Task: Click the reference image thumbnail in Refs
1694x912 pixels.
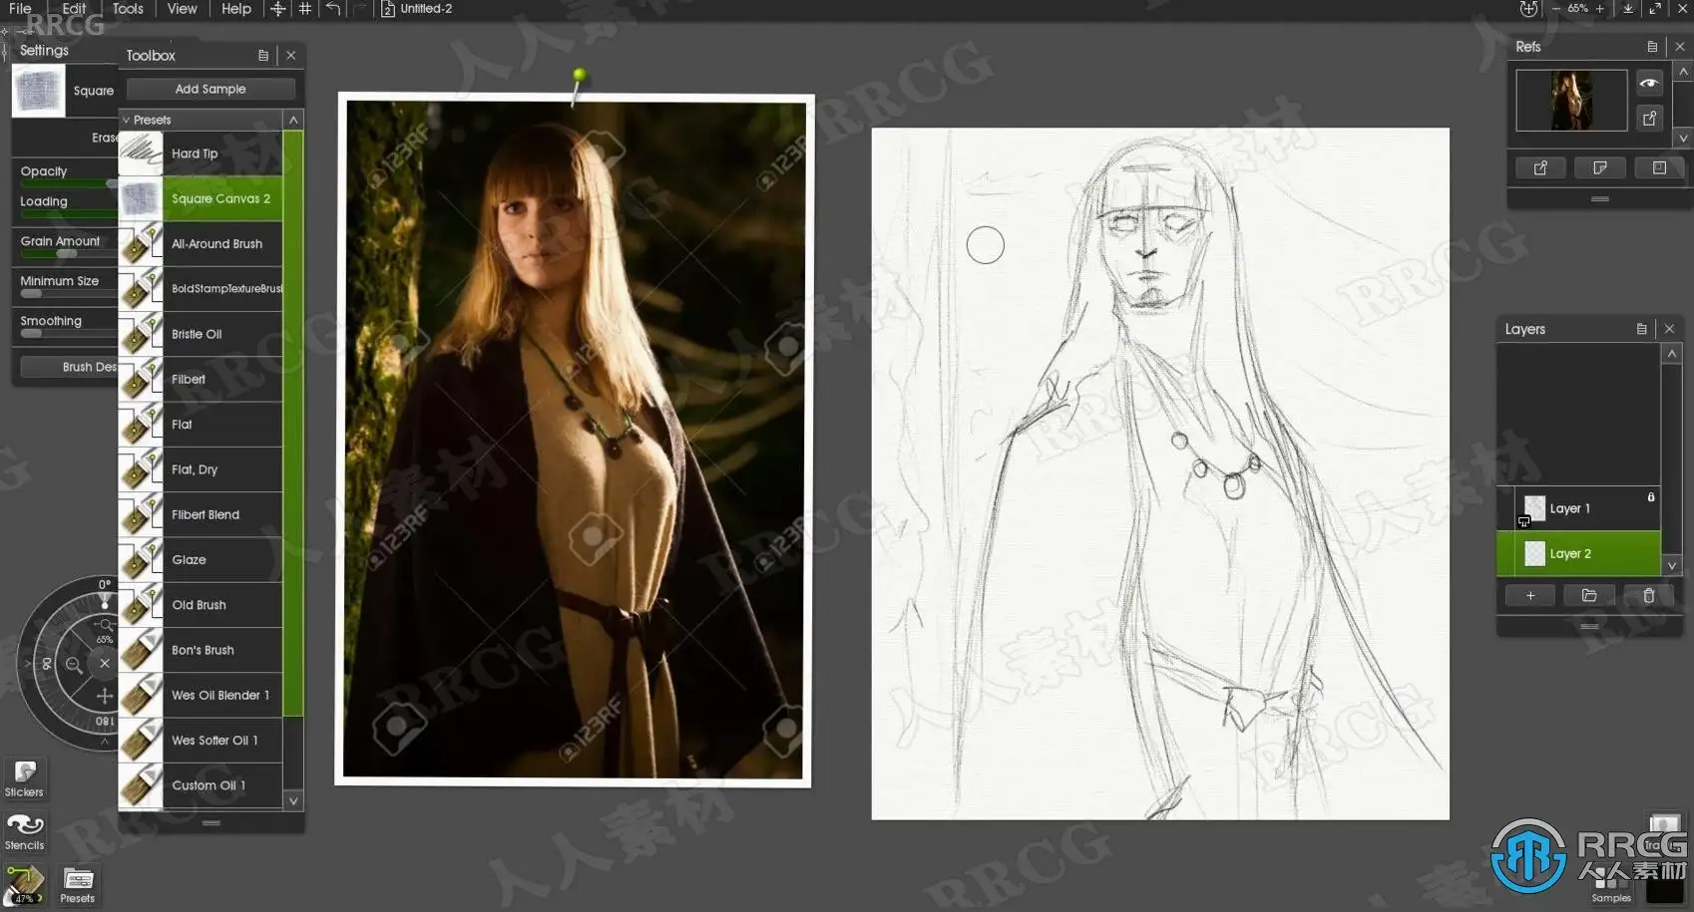Action: pos(1571,100)
